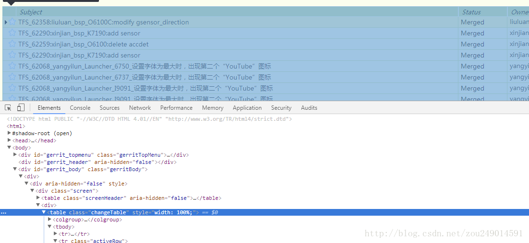This screenshot has width=529, height=243.
Task: Open TFS_62259 delete accdet change link
Action: (83, 44)
